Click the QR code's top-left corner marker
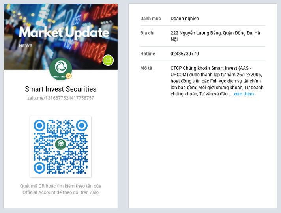This screenshot has height=213, width=281. [x=39, y=125]
